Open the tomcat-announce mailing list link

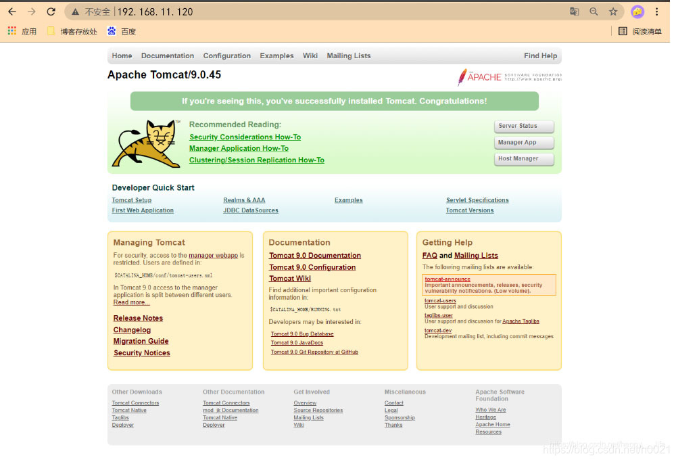click(x=448, y=279)
